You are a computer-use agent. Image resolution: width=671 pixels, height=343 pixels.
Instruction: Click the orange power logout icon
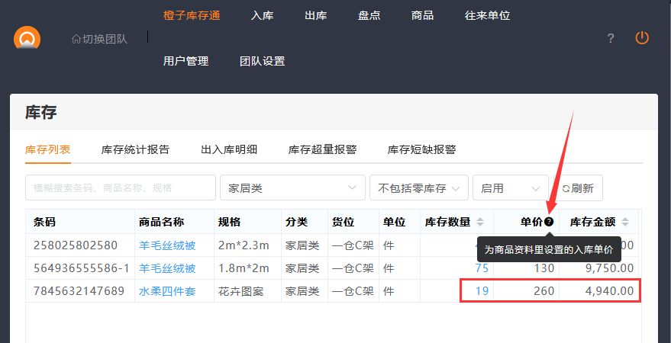[x=642, y=38]
